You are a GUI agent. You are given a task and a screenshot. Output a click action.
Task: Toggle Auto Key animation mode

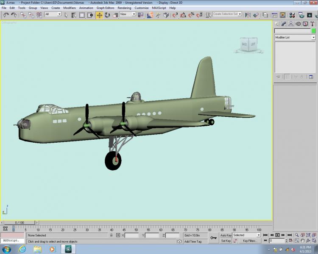(226, 235)
